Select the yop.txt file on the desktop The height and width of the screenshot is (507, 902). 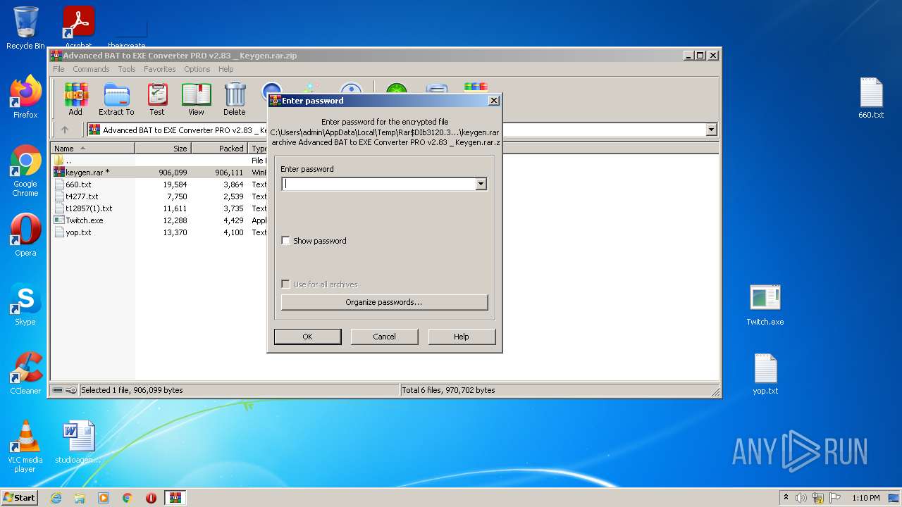765,373
